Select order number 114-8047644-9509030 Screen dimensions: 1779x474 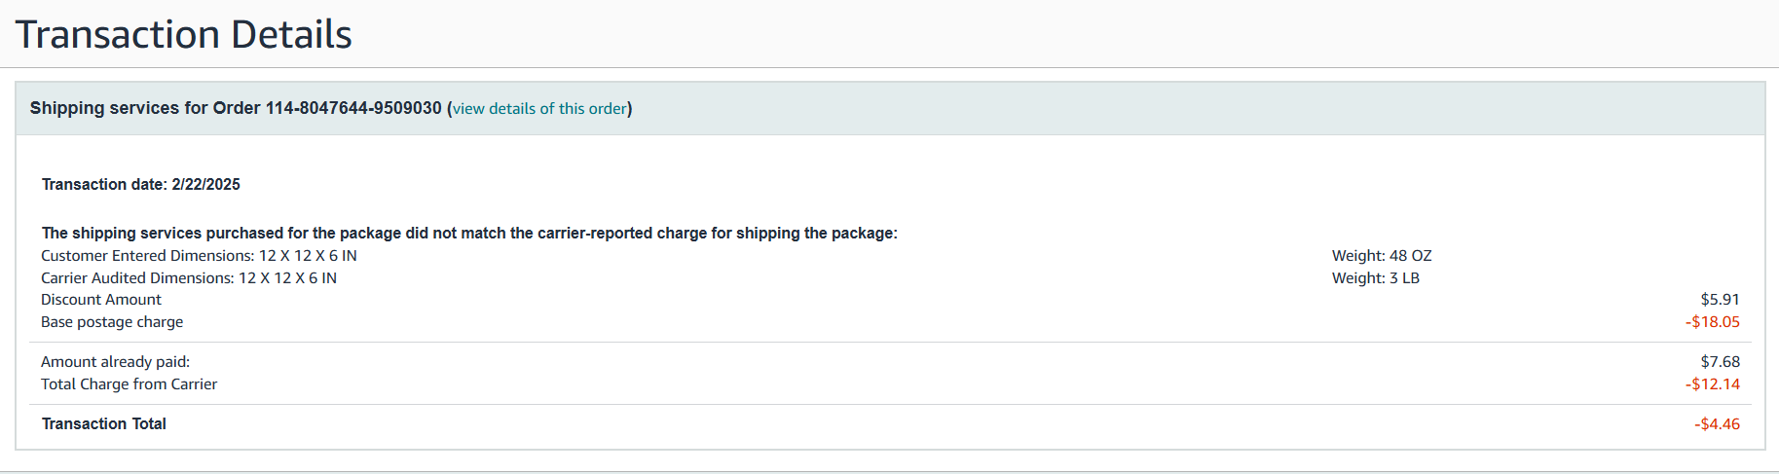pyautogui.click(x=353, y=108)
